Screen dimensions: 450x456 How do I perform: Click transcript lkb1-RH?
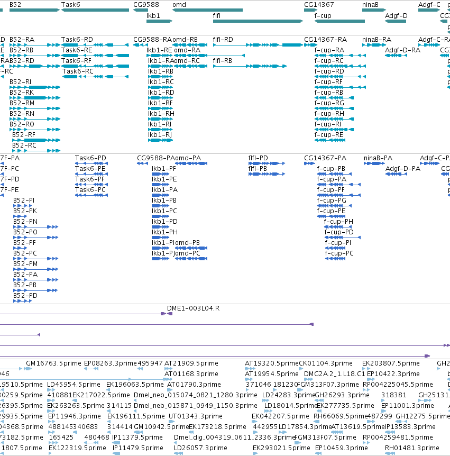[160, 119]
